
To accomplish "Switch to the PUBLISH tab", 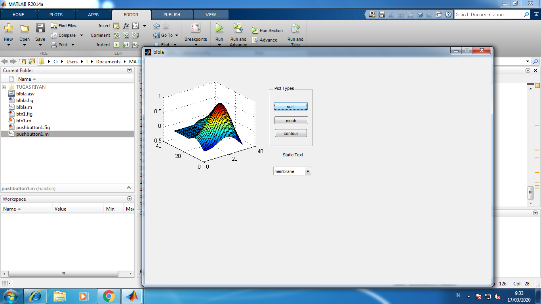I will click(x=171, y=14).
